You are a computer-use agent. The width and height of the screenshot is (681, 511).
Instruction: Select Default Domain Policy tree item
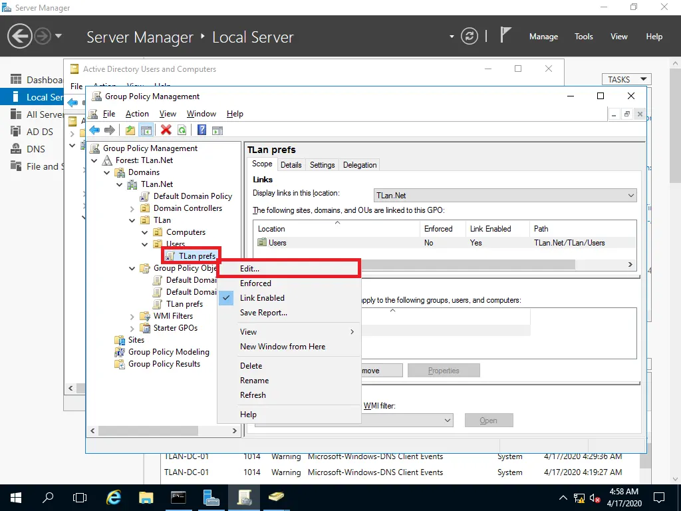click(x=192, y=196)
